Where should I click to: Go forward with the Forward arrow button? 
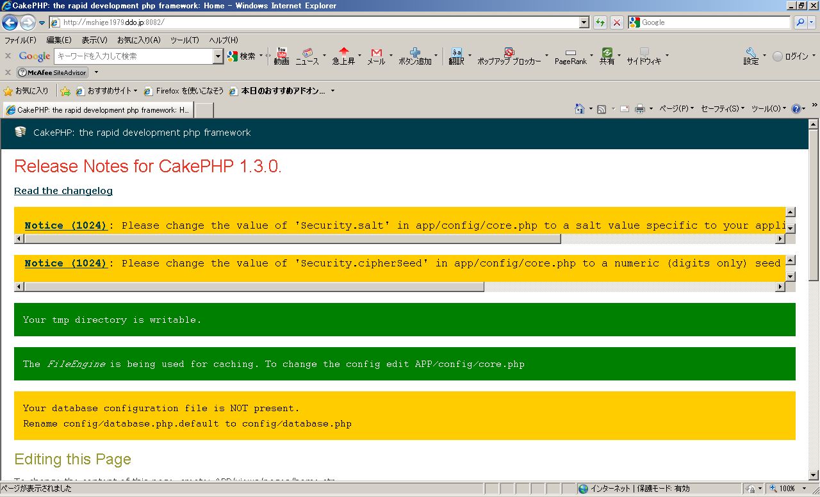click(x=28, y=23)
